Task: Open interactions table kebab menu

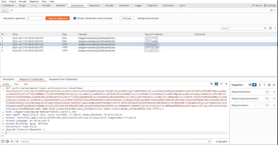Action: point(275,28)
